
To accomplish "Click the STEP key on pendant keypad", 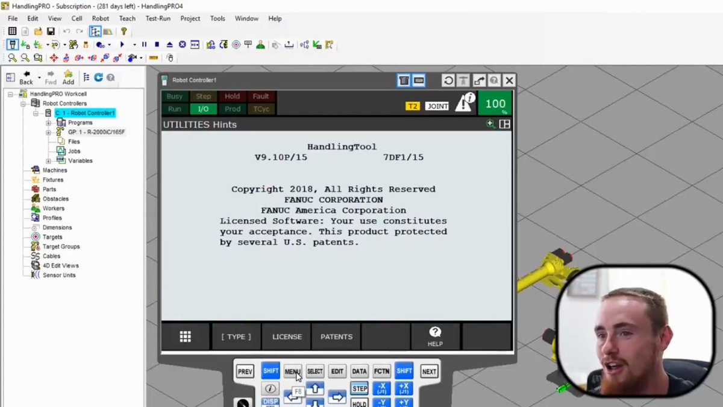I will tap(360, 389).
